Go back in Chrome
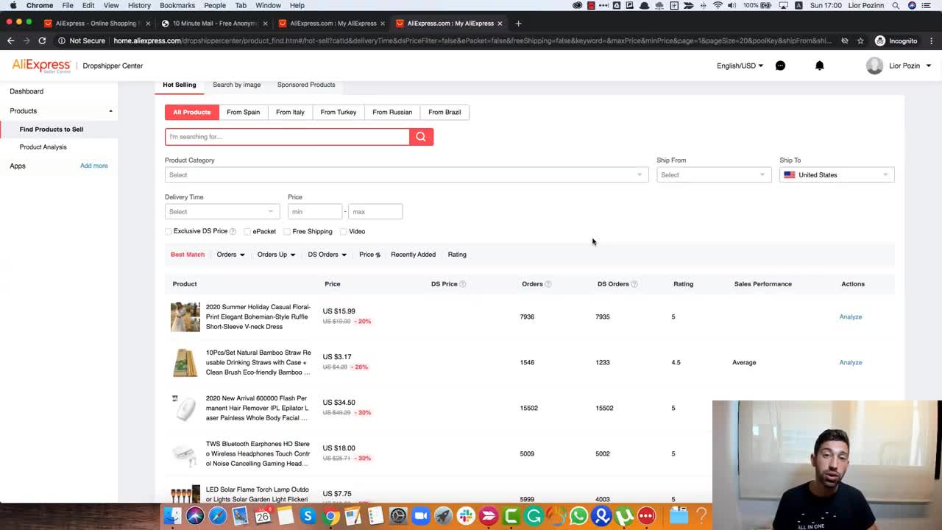Image resolution: width=942 pixels, height=530 pixels. pos(10,40)
